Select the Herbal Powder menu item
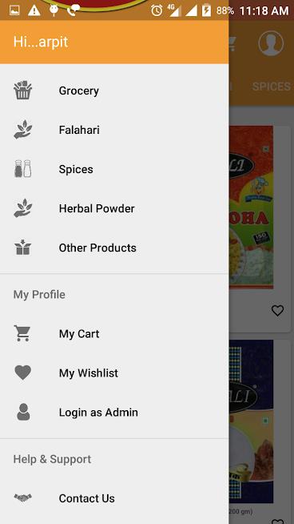The width and height of the screenshot is (294, 524). point(114,208)
